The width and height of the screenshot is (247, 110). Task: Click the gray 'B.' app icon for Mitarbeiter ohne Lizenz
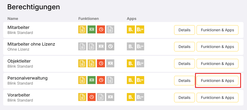(x=131, y=46)
